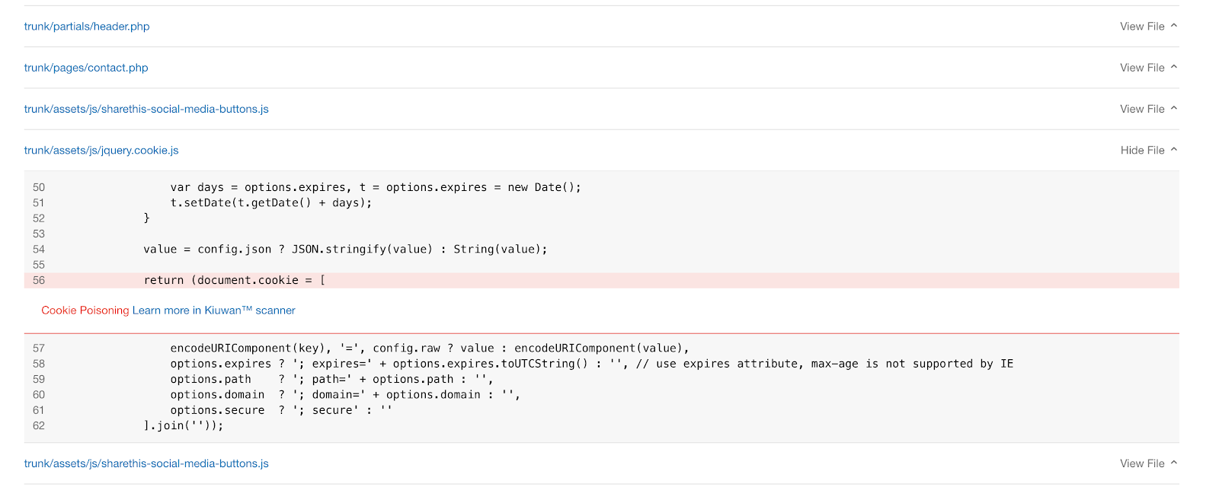The height and width of the screenshot is (487, 1219).
Task: Open trunk/assets/js/jquery.cookie.js link
Action: point(101,151)
